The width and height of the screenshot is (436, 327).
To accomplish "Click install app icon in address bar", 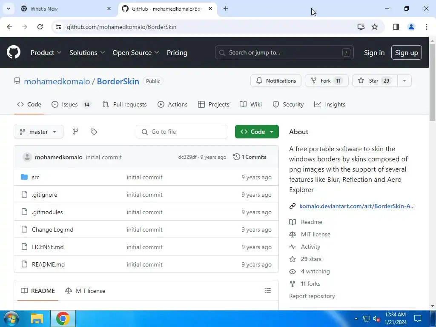I will (361, 27).
